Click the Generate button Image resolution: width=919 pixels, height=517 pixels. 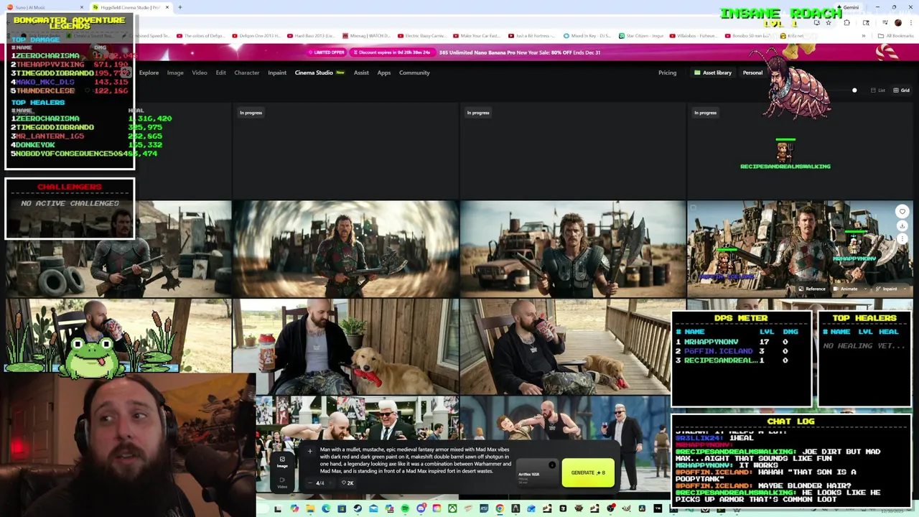click(x=588, y=472)
